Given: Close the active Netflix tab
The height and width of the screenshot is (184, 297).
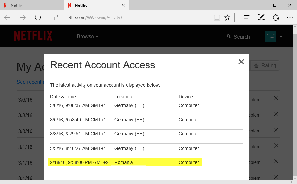Looking at the screenshot, I should click(123, 5).
